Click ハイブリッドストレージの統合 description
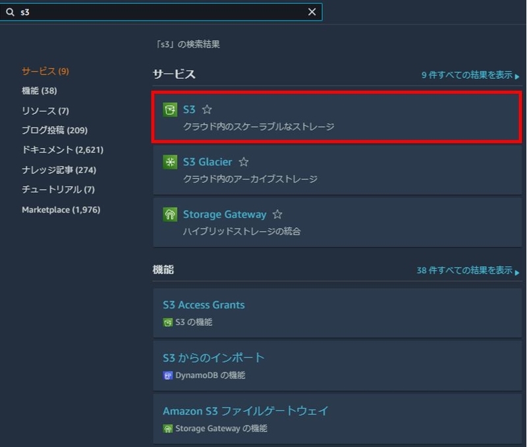 [242, 231]
